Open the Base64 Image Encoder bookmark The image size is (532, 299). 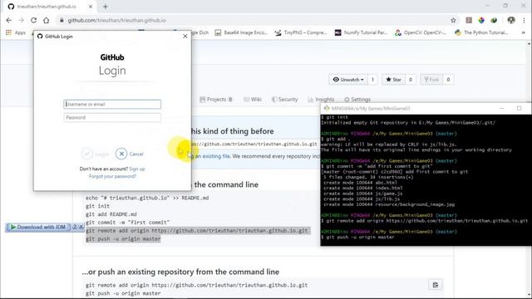tap(242, 32)
